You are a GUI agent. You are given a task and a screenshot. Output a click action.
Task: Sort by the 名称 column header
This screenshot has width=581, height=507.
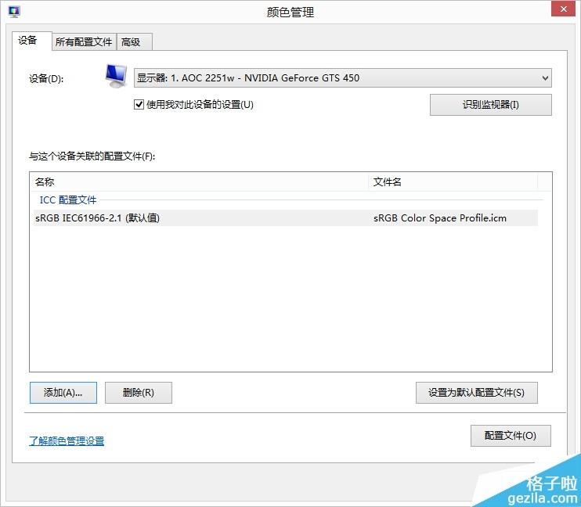pos(199,182)
